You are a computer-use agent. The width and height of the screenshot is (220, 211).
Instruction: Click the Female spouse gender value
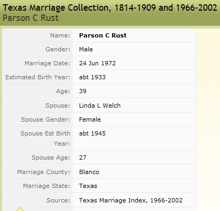pos(90,119)
